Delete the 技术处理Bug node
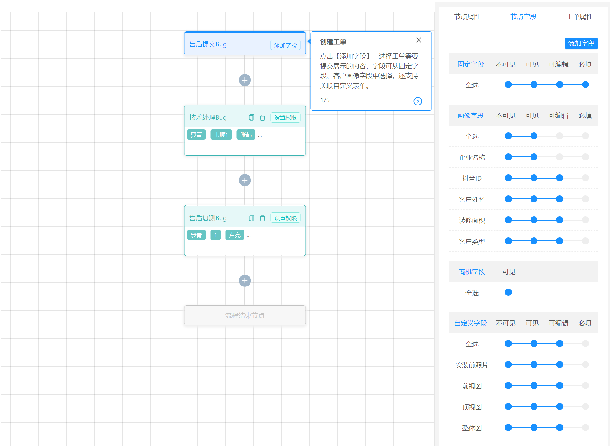 [263, 118]
